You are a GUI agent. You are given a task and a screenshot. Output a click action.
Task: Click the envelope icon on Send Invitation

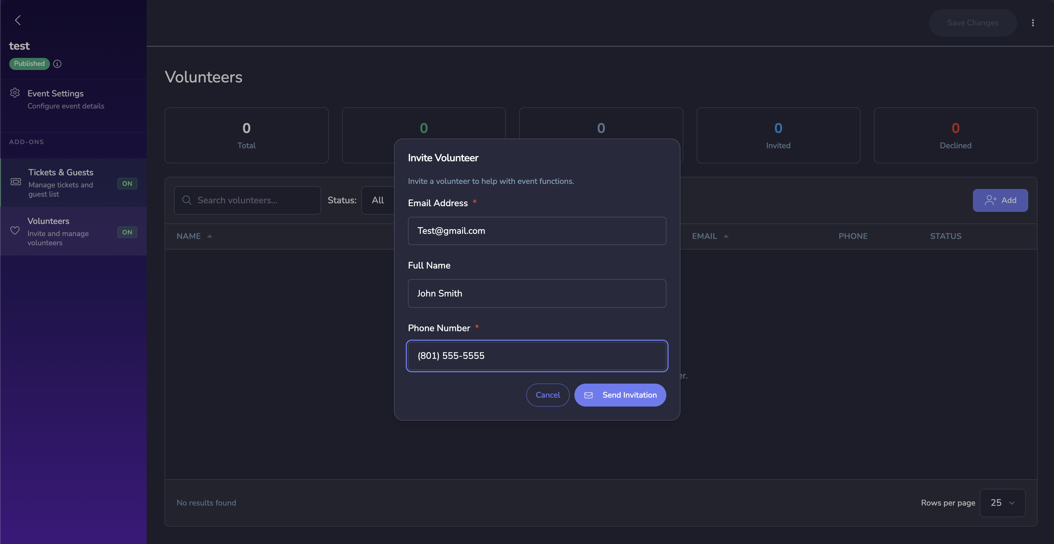coord(588,395)
